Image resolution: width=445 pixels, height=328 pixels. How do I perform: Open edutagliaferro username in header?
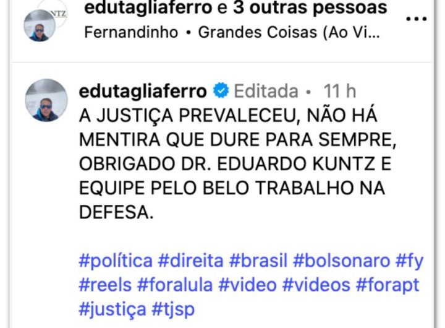[x=148, y=7]
